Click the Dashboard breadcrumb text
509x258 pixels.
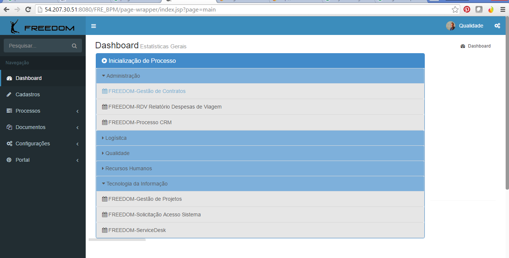pos(479,46)
